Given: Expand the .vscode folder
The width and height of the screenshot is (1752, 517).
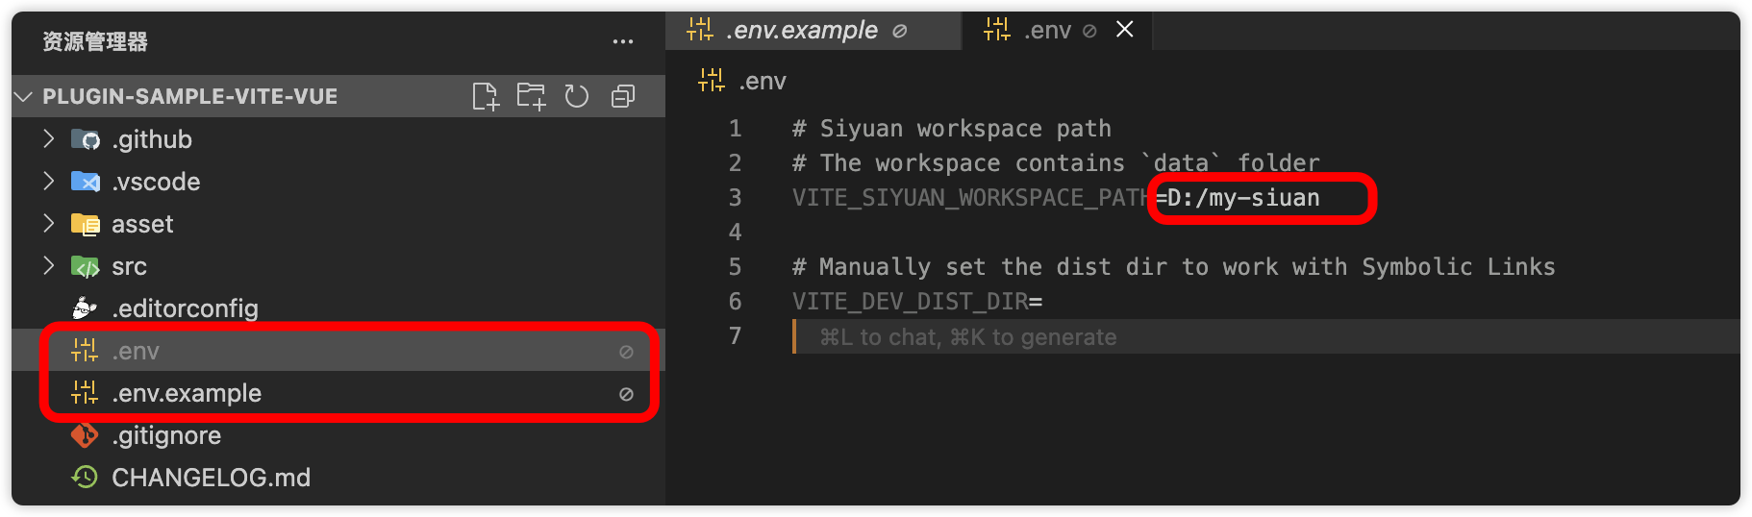Looking at the screenshot, I should tap(49, 182).
